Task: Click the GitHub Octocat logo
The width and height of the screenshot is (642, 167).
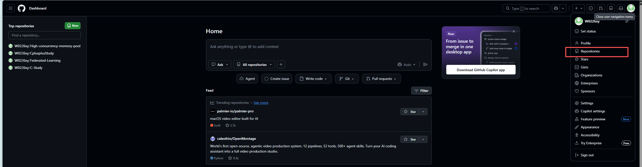Action: (22, 8)
